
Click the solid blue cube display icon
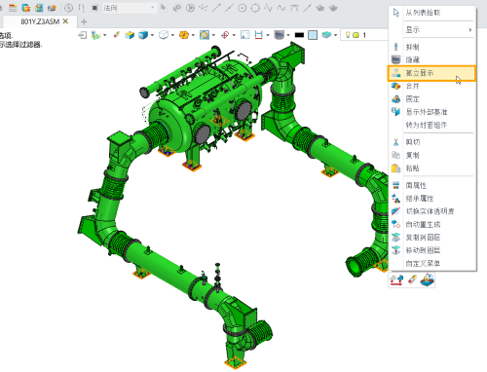point(143,35)
